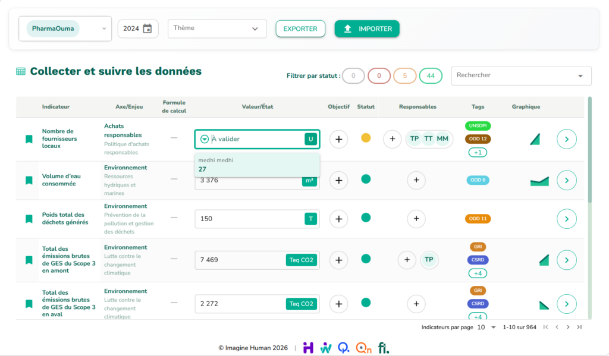Image resolution: width=609 pixels, height=356 pixels.
Task: Add responsable to Nombre de fournisseurs locaux
Action: click(x=393, y=138)
